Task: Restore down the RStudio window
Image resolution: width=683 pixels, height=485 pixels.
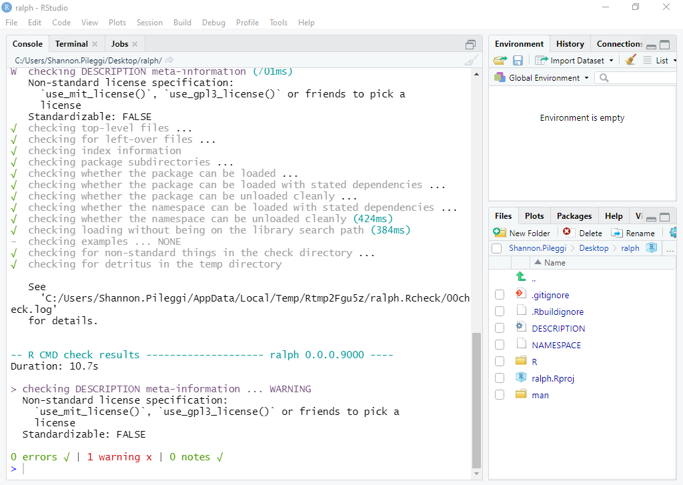Action: 636,7
